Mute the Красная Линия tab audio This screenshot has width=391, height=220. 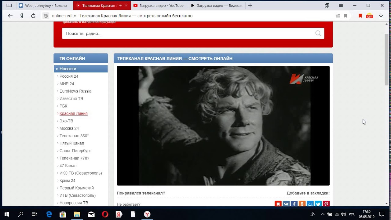pyautogui.click(x=121, y=5)
